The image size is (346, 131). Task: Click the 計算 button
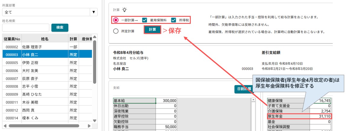153,30
